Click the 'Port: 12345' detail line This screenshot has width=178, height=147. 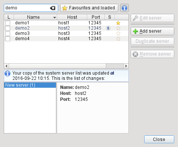[74, 99]
